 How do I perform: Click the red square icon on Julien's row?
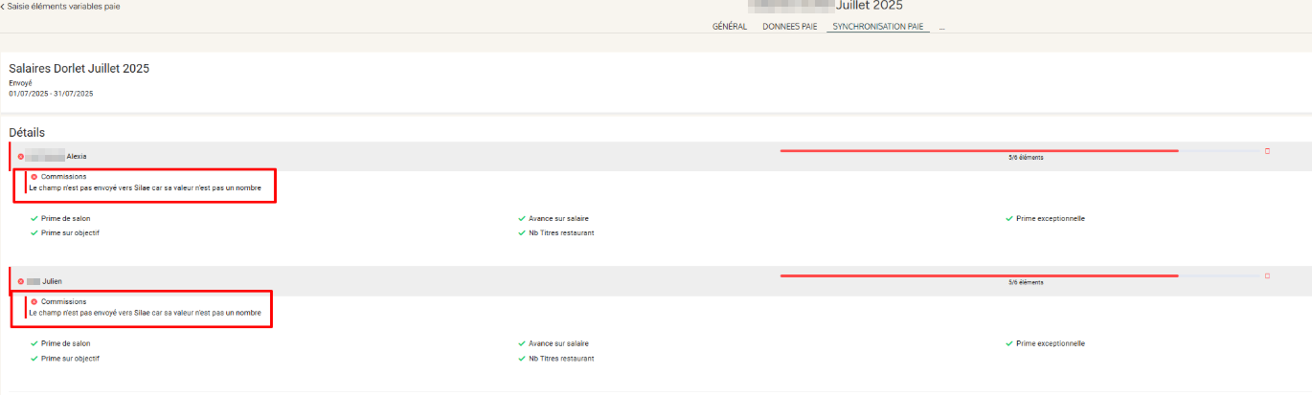click(1268, 275)
